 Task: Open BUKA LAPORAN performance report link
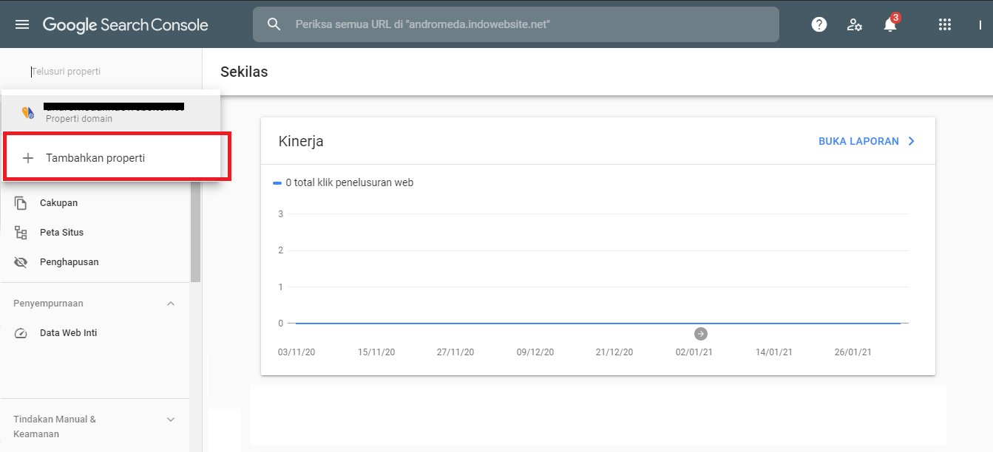coord(860,140)
